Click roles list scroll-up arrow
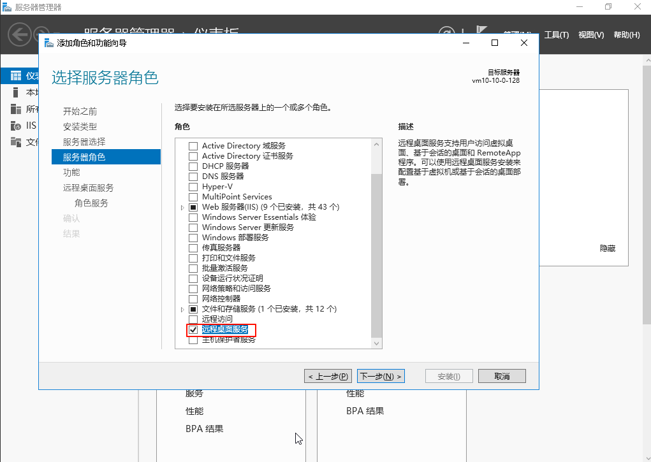Image resolution: width=651 pixels, height=462 pixels. click(x=377, y=145)
